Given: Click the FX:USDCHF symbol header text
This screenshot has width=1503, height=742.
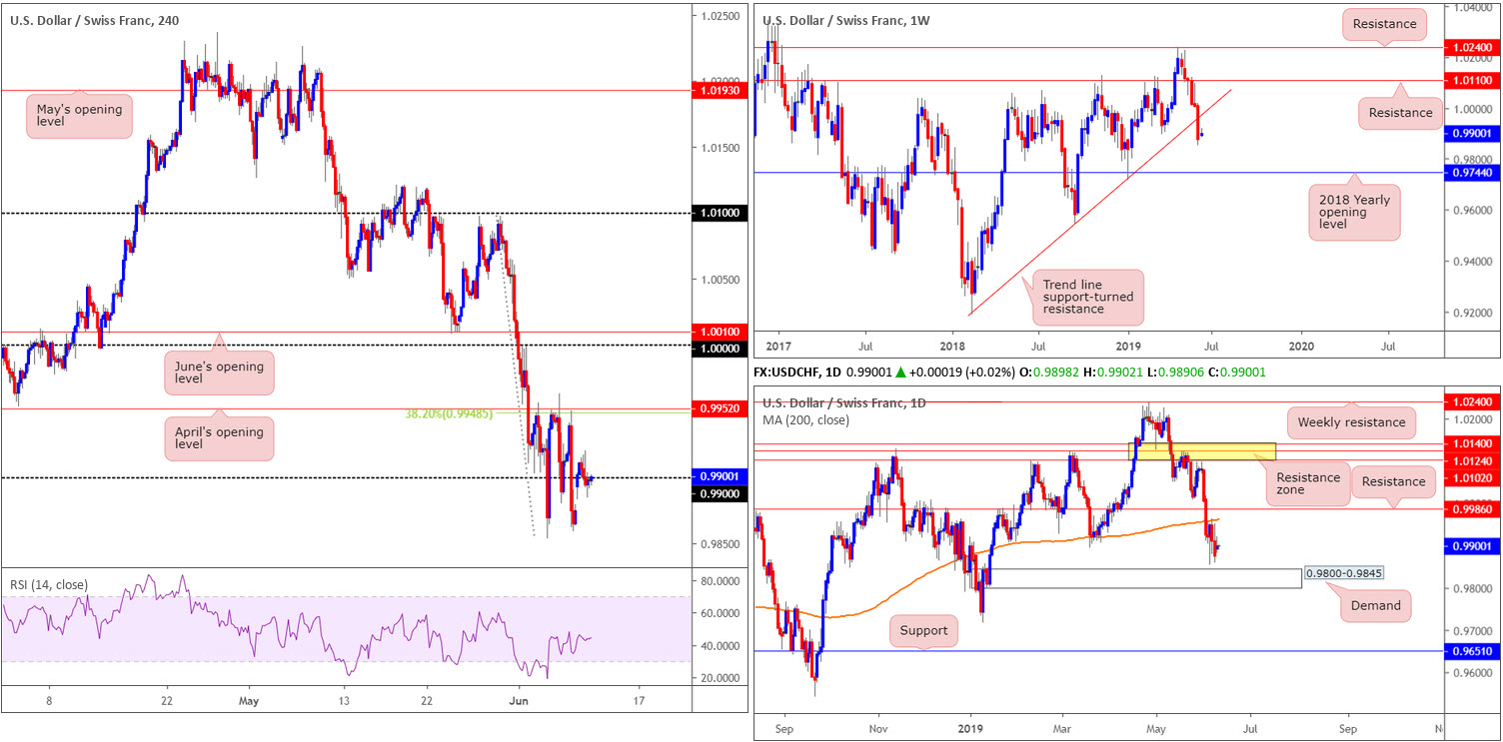Looking at the screenshot, I should point(785,371).
